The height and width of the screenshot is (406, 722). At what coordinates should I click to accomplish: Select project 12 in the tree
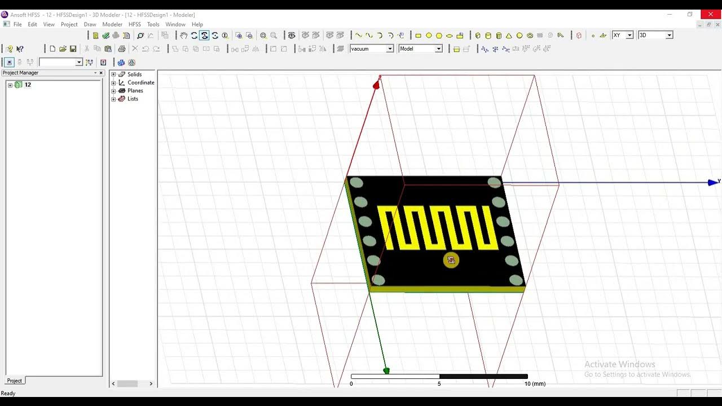coord(28,85)
